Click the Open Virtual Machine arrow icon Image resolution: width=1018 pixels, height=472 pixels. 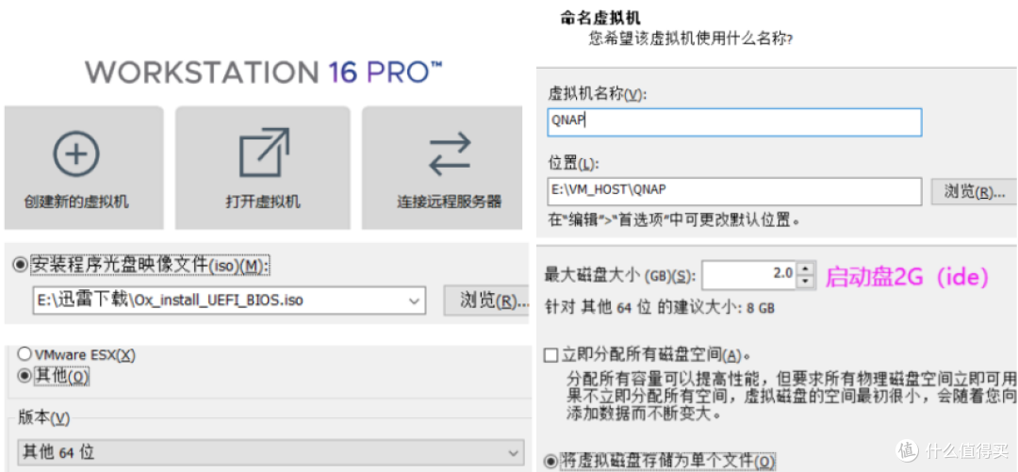click(264, 153)
